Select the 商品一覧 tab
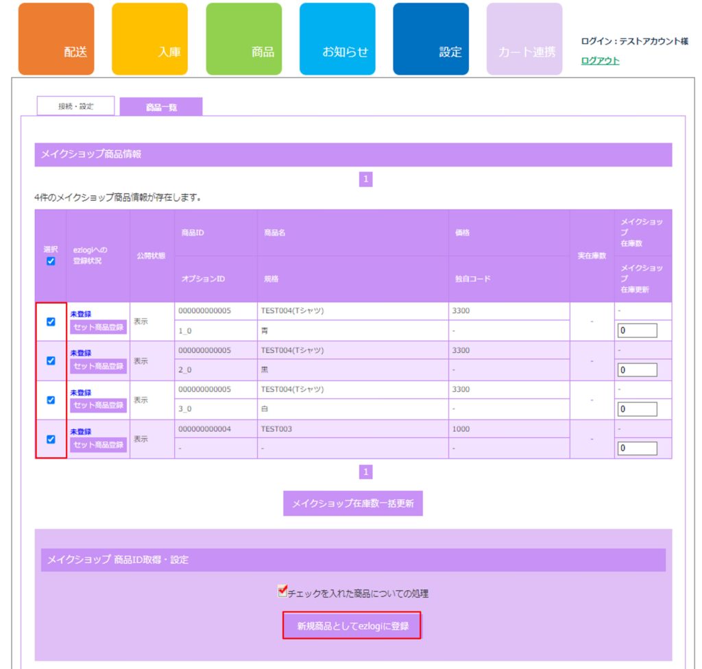 (161, 107)
